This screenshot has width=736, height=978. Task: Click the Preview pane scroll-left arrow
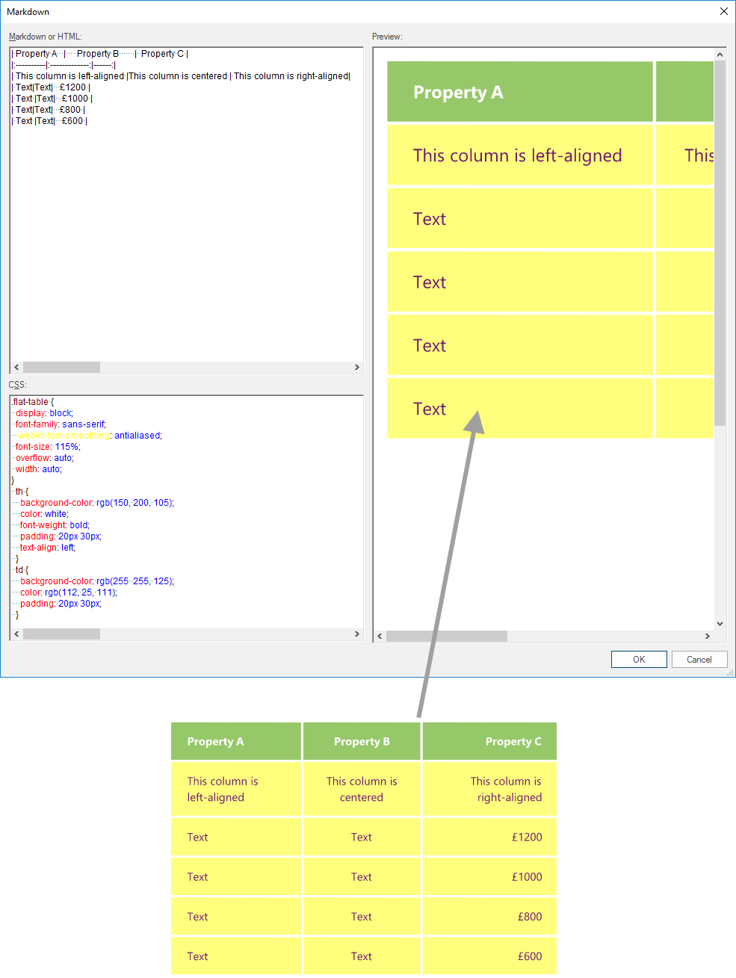coord(380,637)
